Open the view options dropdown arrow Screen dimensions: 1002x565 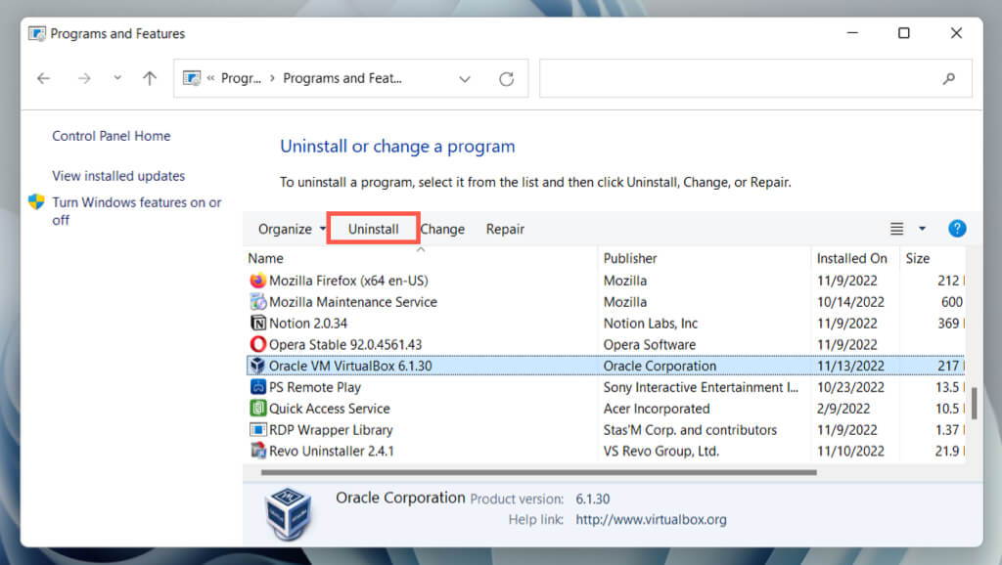pyautogui.click(x=922, y=229)
